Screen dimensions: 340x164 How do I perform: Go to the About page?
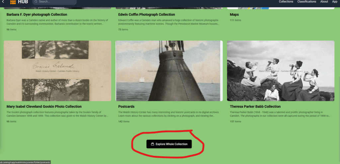pyautogui.click(x=324, y=2)
